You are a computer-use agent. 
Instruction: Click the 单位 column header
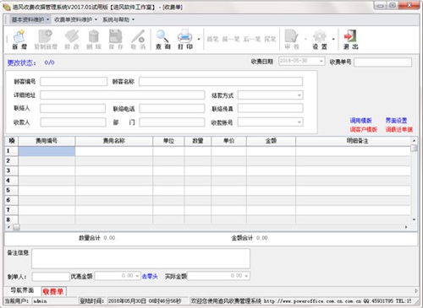[x=168, y=141]
